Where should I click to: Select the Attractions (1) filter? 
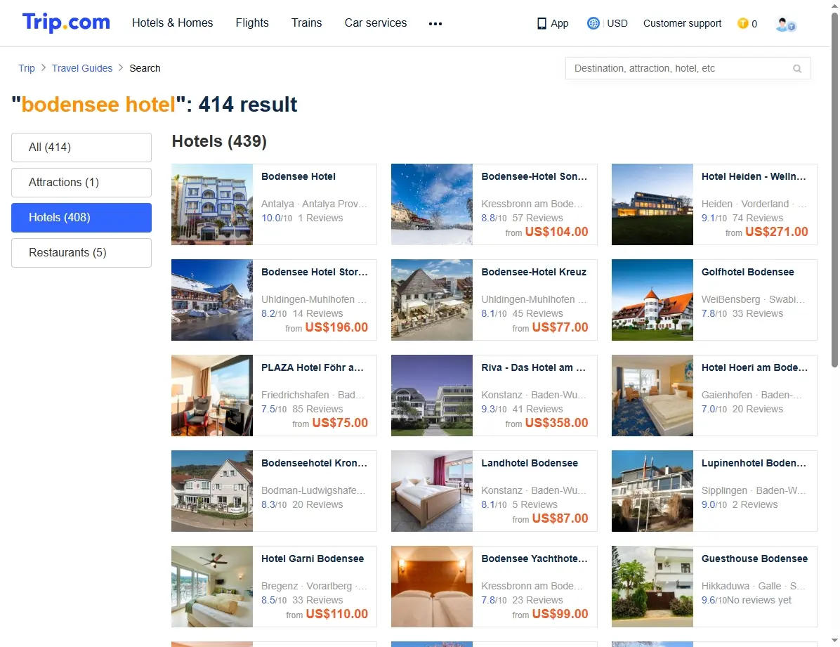(81, 182)
